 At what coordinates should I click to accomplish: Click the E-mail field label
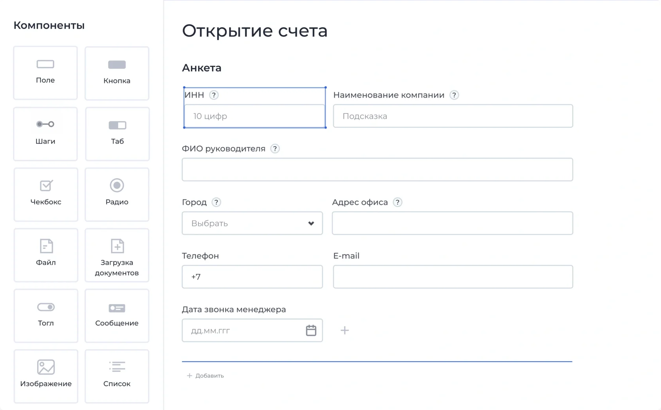pos(346,256)
